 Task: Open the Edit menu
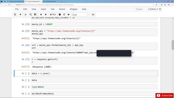tap(25, 9)
